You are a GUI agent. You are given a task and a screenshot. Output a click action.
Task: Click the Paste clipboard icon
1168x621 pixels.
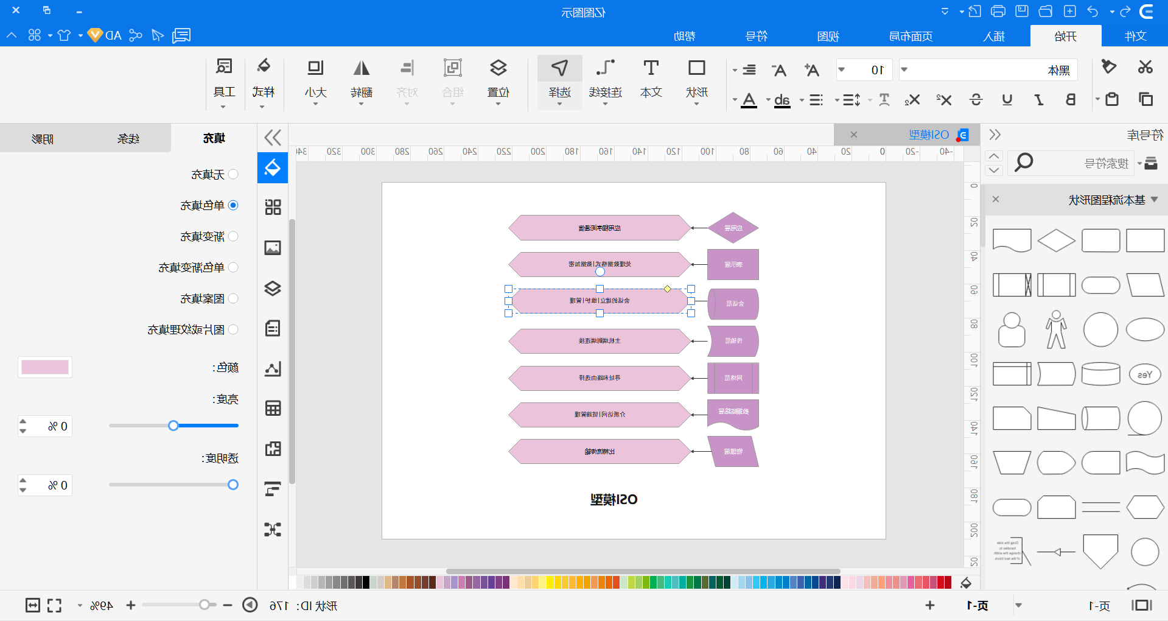coord(1112,99)
